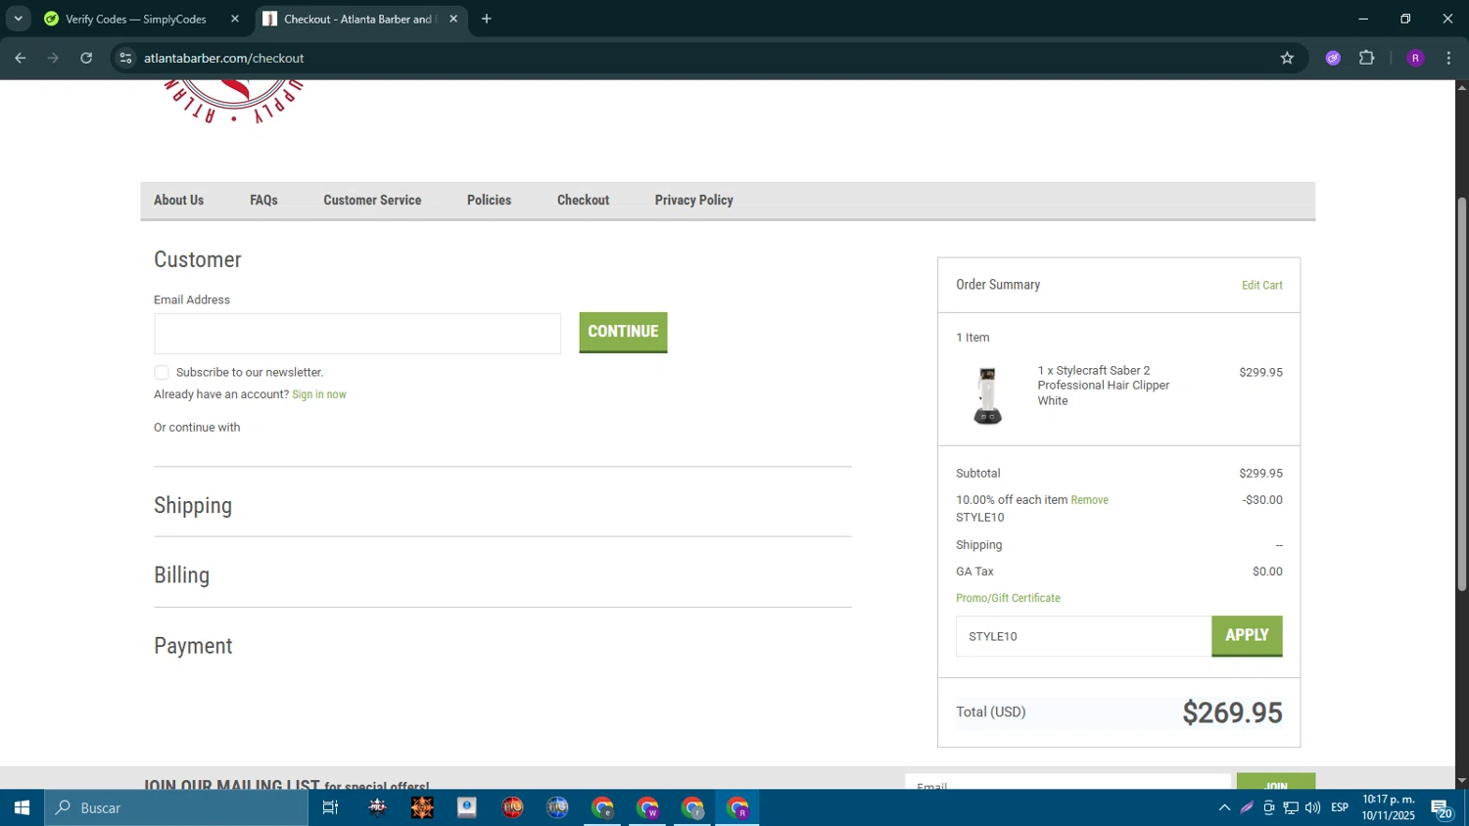Click the scrollbar down arrow
Image resolution: width=1469 pixels, height=826 pixels.
tap(1461, 781)
